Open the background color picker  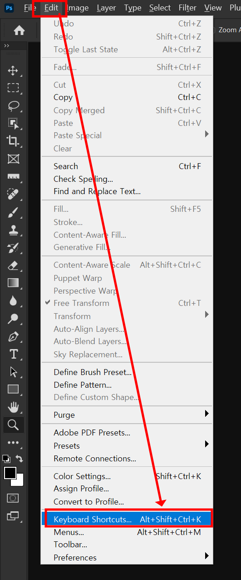19,481
